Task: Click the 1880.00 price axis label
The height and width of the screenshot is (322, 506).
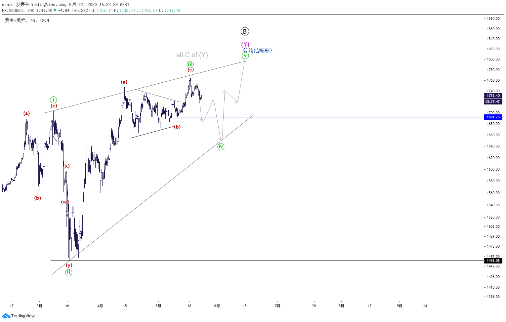Action: click(x=493, y=19)
